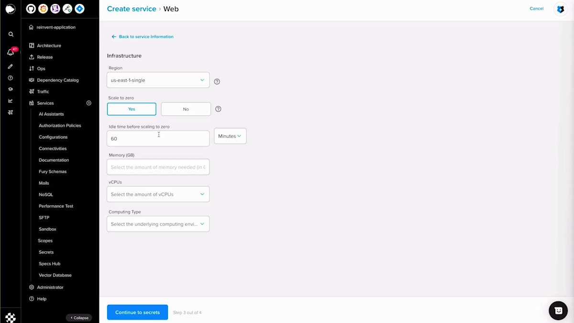Open the vCPUs dropdown
Image resolution: width=574 pixels, height=323 pixels.
point(158,194)
